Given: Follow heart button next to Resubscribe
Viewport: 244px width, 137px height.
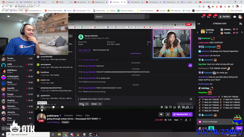Looking at the screenshot, I should 161,114.
